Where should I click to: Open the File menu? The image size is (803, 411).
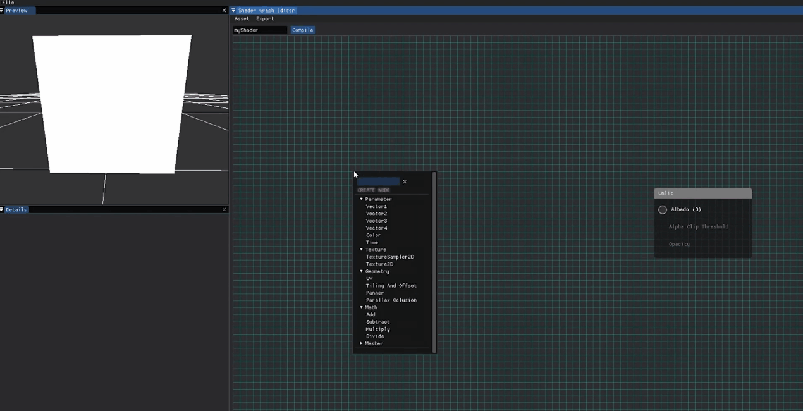tap(8, 3)
